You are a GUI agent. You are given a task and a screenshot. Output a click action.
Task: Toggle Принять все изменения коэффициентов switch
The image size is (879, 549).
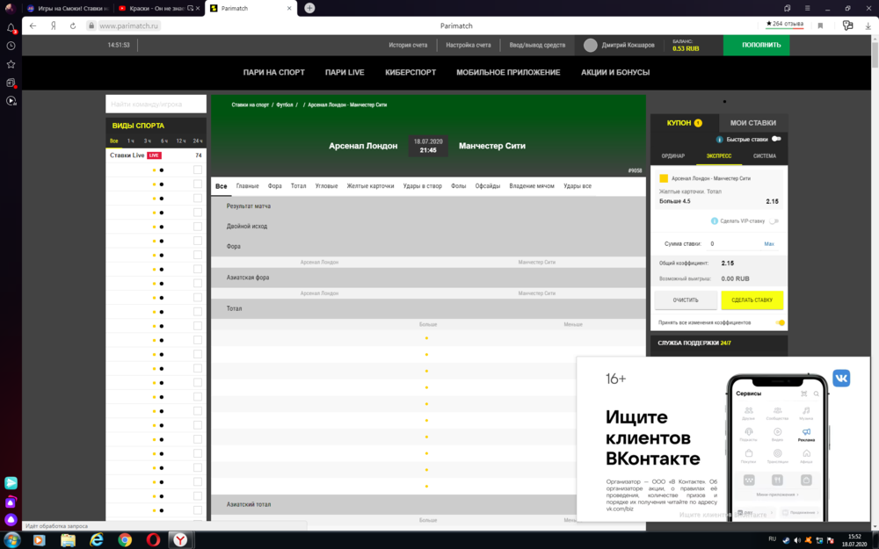point(780,322)
